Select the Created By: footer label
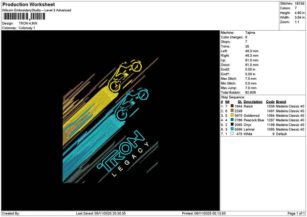 (x=11, y=213)
